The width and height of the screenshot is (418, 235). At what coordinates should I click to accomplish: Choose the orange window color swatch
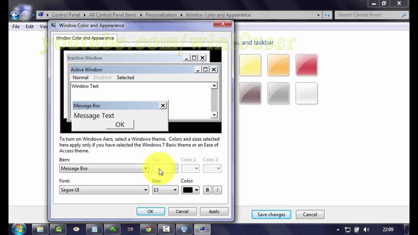click(278, 65)
